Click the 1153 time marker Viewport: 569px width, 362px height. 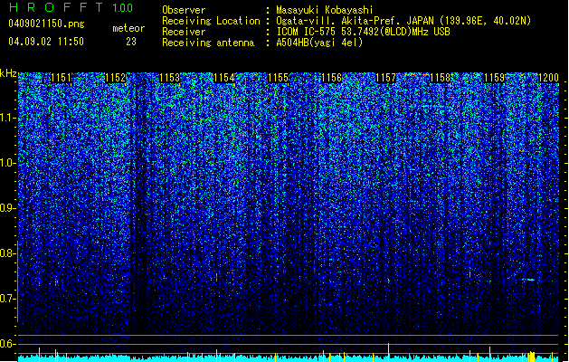click(169, 78)
